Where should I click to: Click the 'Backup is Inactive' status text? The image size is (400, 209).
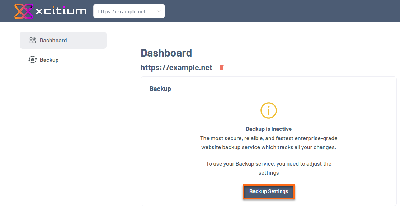[269, 129]
